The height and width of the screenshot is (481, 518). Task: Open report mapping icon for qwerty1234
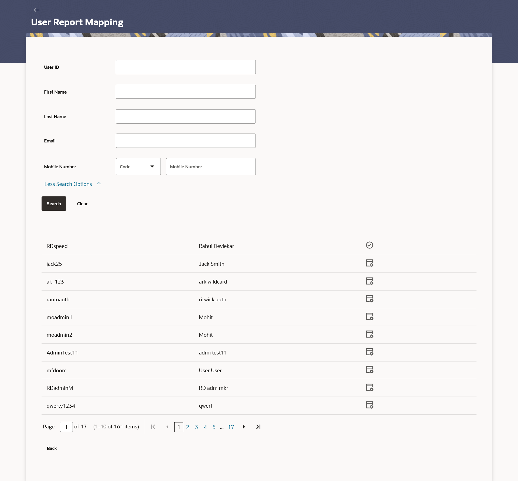pyautogui.click(x=369, y=405)
